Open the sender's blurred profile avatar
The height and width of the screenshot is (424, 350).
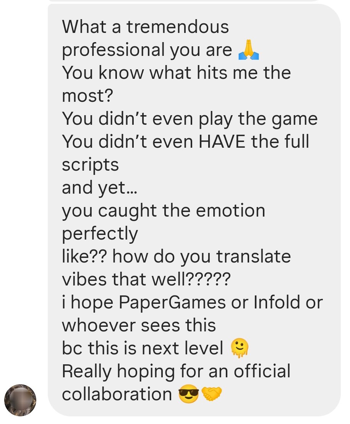(20, 400)
